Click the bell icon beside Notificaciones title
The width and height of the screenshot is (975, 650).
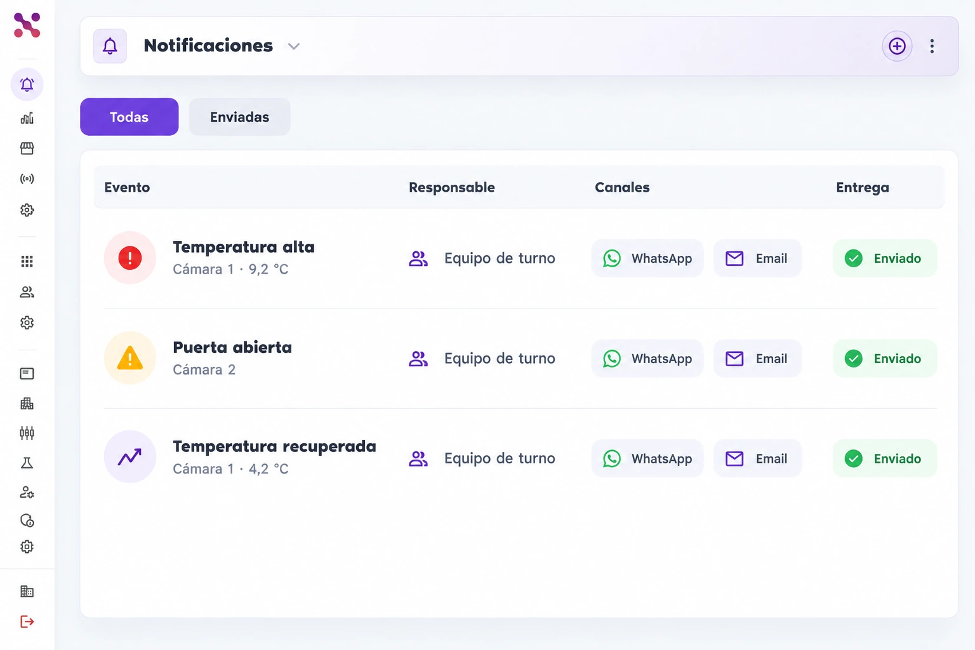click(110, 46)
